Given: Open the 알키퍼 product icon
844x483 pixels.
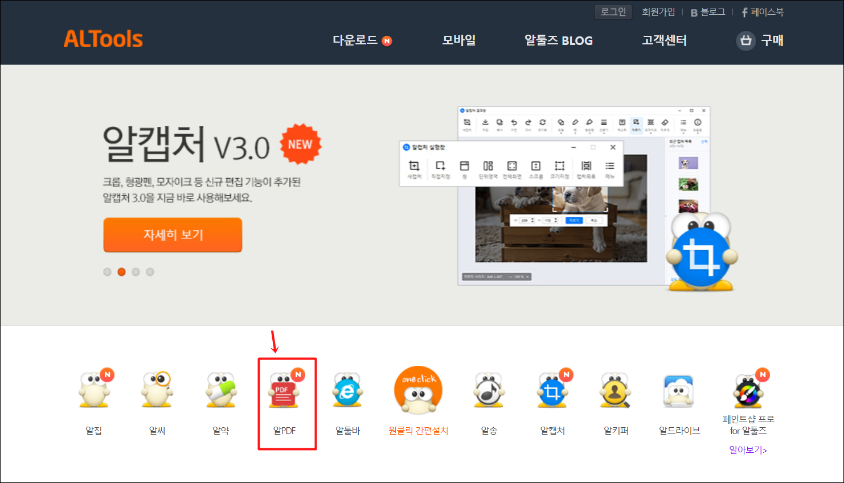Looking at the screenshot, I should point(615,390).
